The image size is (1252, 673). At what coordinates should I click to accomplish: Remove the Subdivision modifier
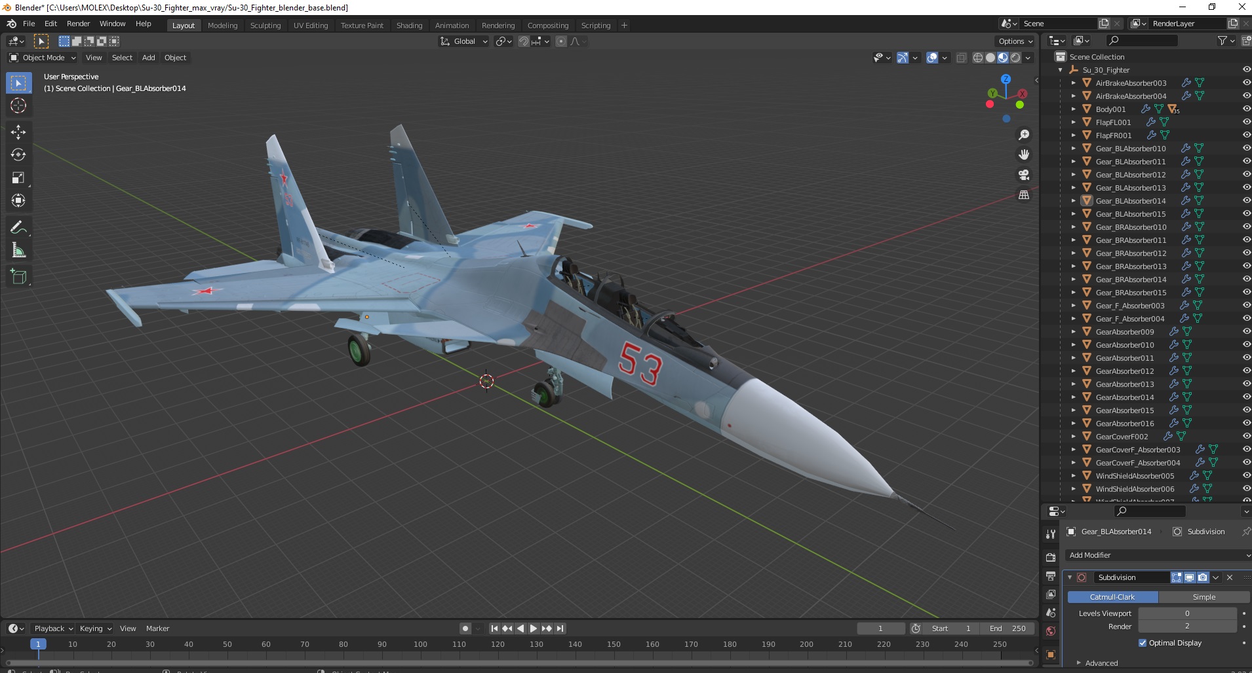[1230, 577]
